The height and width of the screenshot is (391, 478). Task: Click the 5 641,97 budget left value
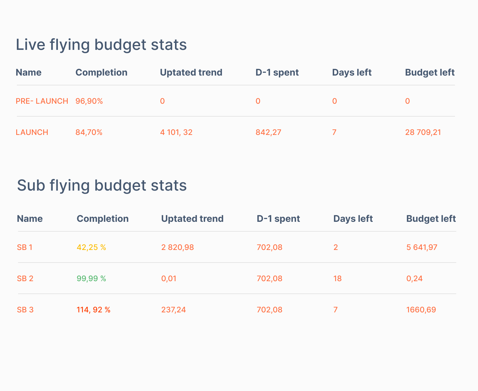coord(422,248)
